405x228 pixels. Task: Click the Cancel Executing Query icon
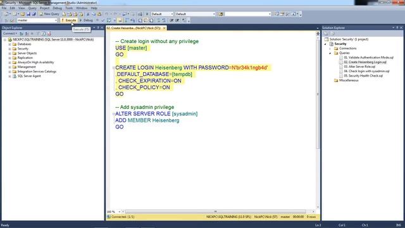point(97,20)
